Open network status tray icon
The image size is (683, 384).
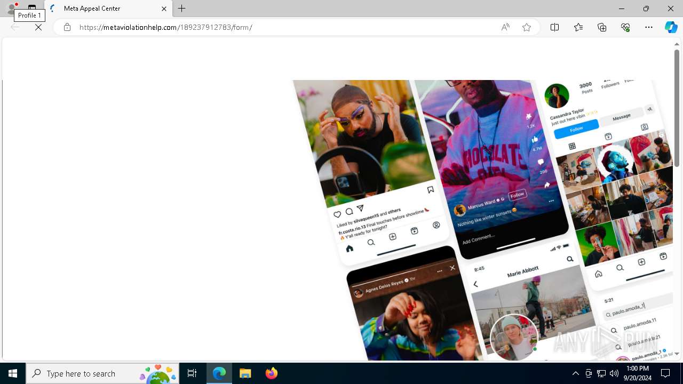tap(601, 373)
